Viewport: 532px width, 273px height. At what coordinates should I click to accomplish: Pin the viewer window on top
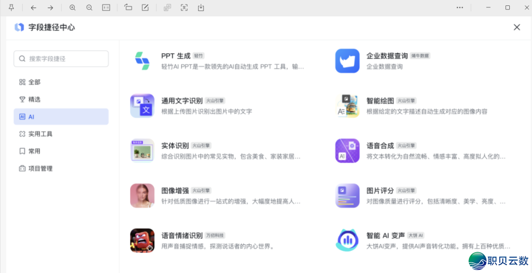point(11,7)
